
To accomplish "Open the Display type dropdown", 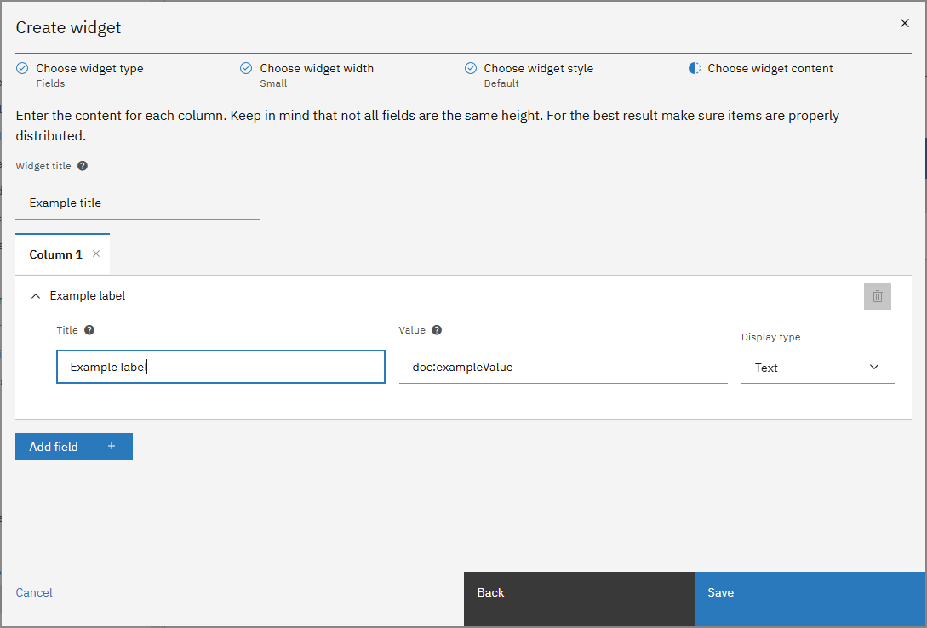I will click(x=817, y=368).
